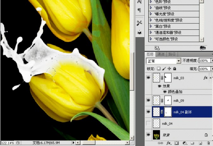Click the expanded view icon in Adjustments panel
Screen dimensions: 213x146
(157, 48)
